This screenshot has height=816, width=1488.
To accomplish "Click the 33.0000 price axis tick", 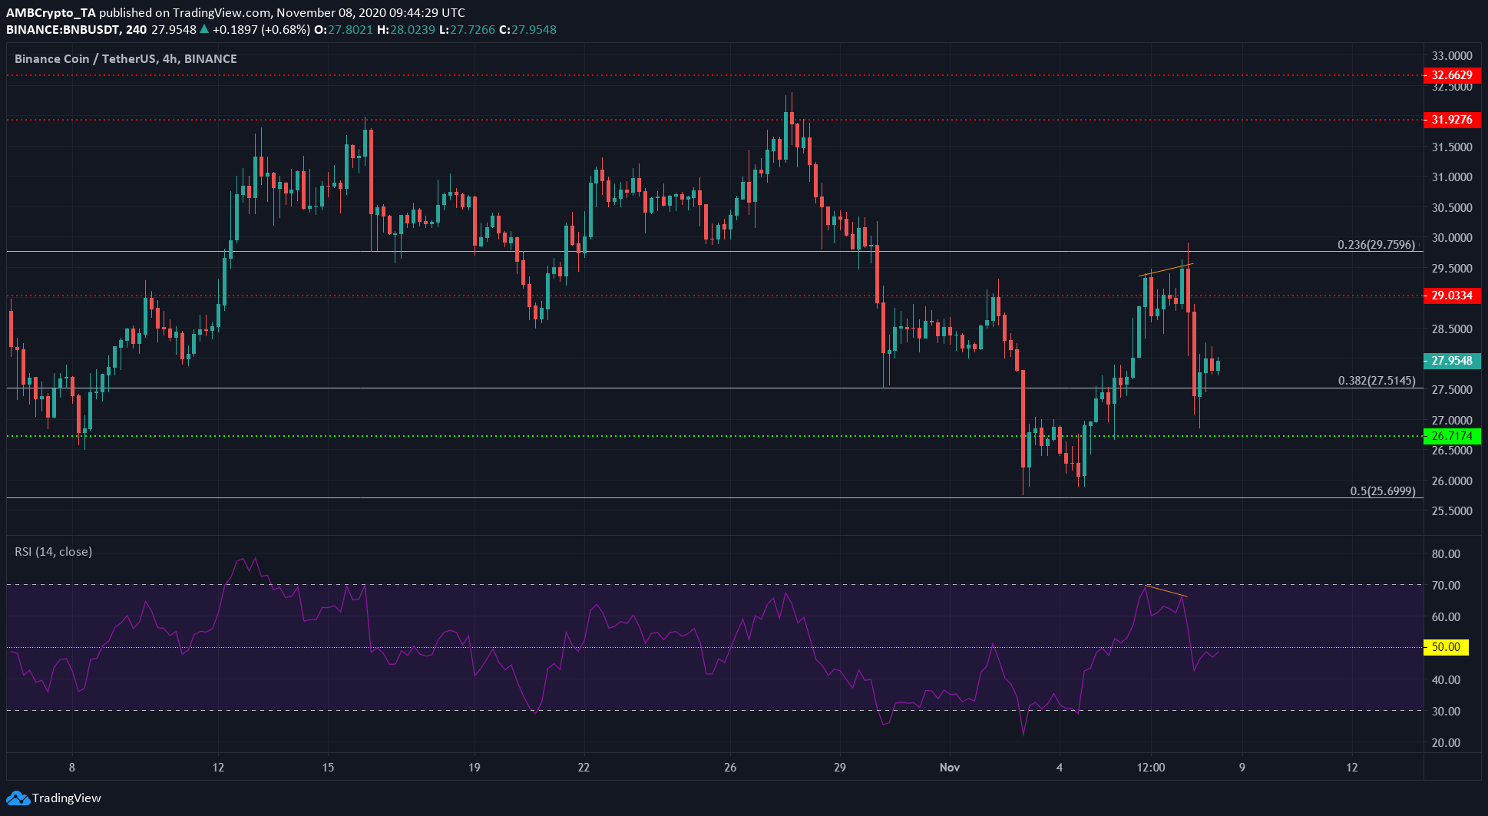I will 1452,56.
